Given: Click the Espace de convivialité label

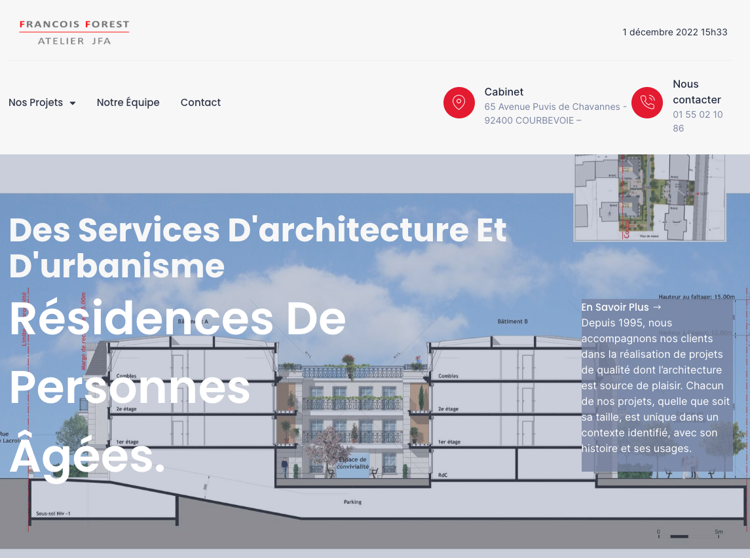Looking at the screenshot, I should click(353, 463).
